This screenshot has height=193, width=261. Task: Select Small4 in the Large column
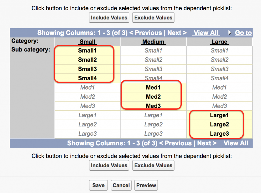point(219,78)
